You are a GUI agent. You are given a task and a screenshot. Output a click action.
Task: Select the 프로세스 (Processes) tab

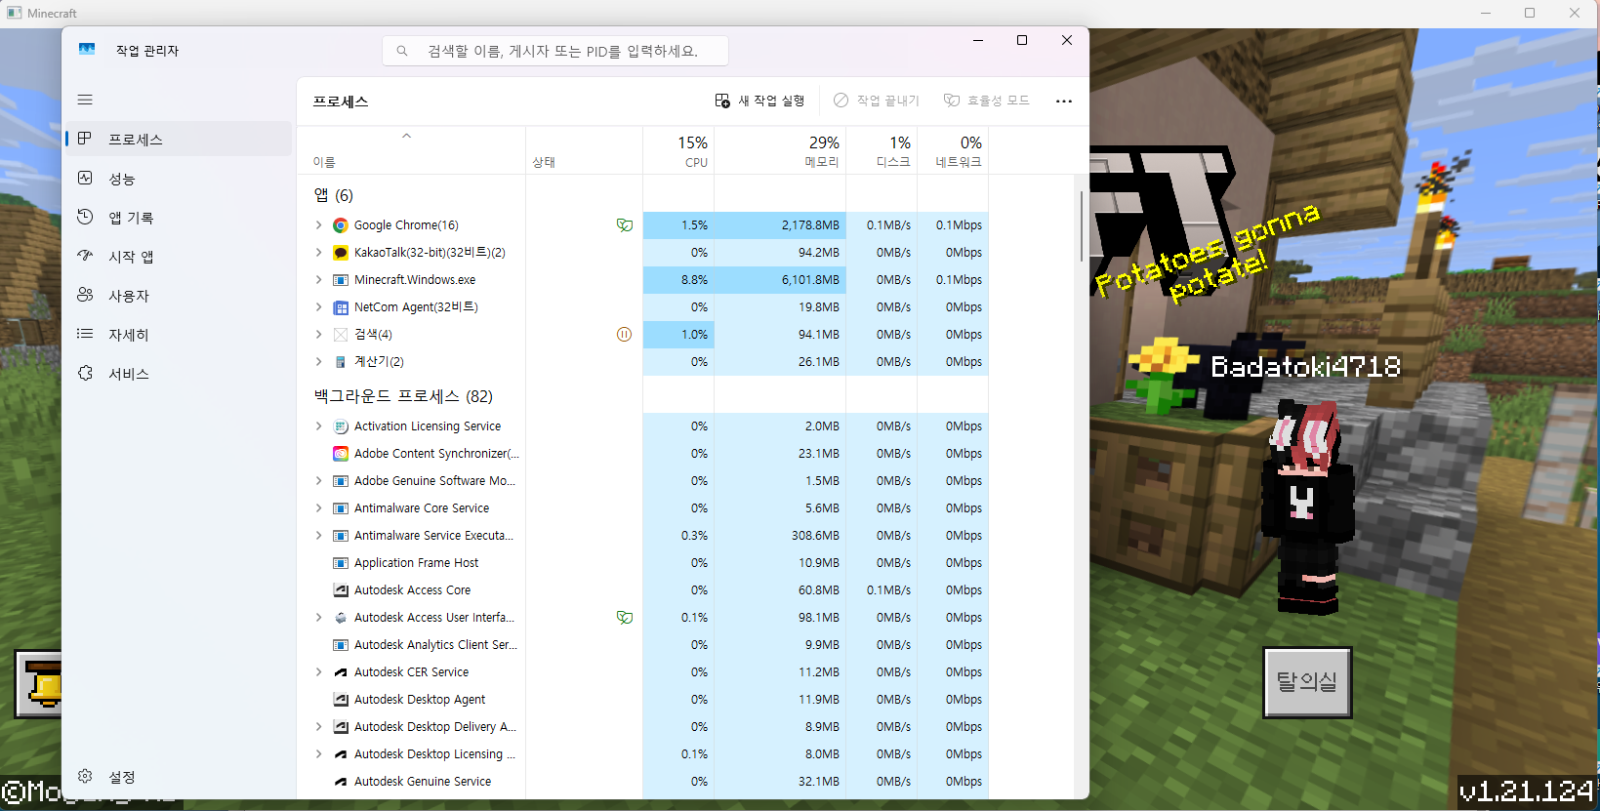(x=136, y=140)
